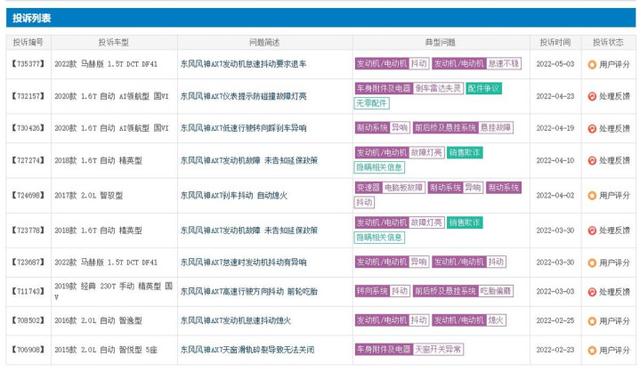This screenshot has width=640, height=372.
Task: Click the 天窗开关异常 tag
Action: [x=438, y=350]
